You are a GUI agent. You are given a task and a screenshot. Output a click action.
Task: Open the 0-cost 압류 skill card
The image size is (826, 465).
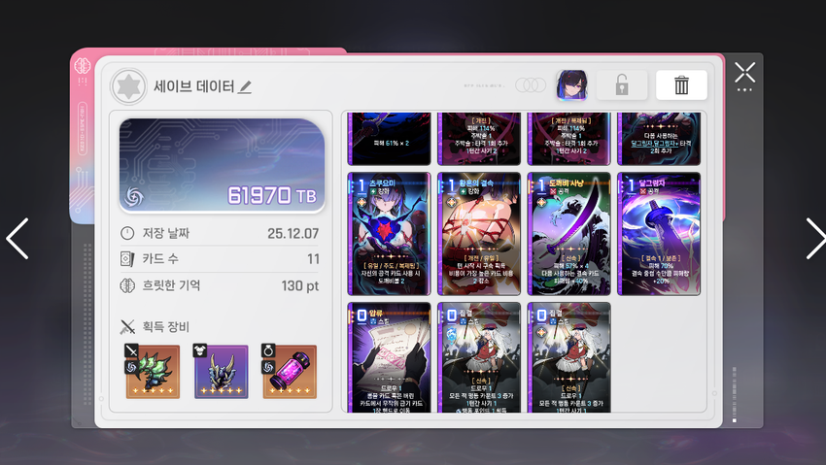pyautogui.click(x=390, y=357)
